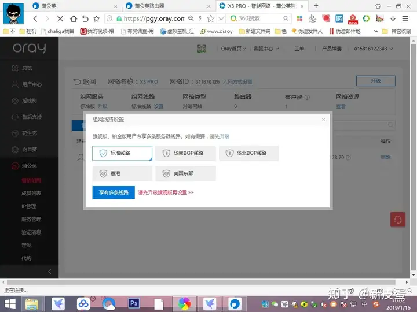
Task: Expand the bookmarks overflow chevron
Action: [375, 31]
